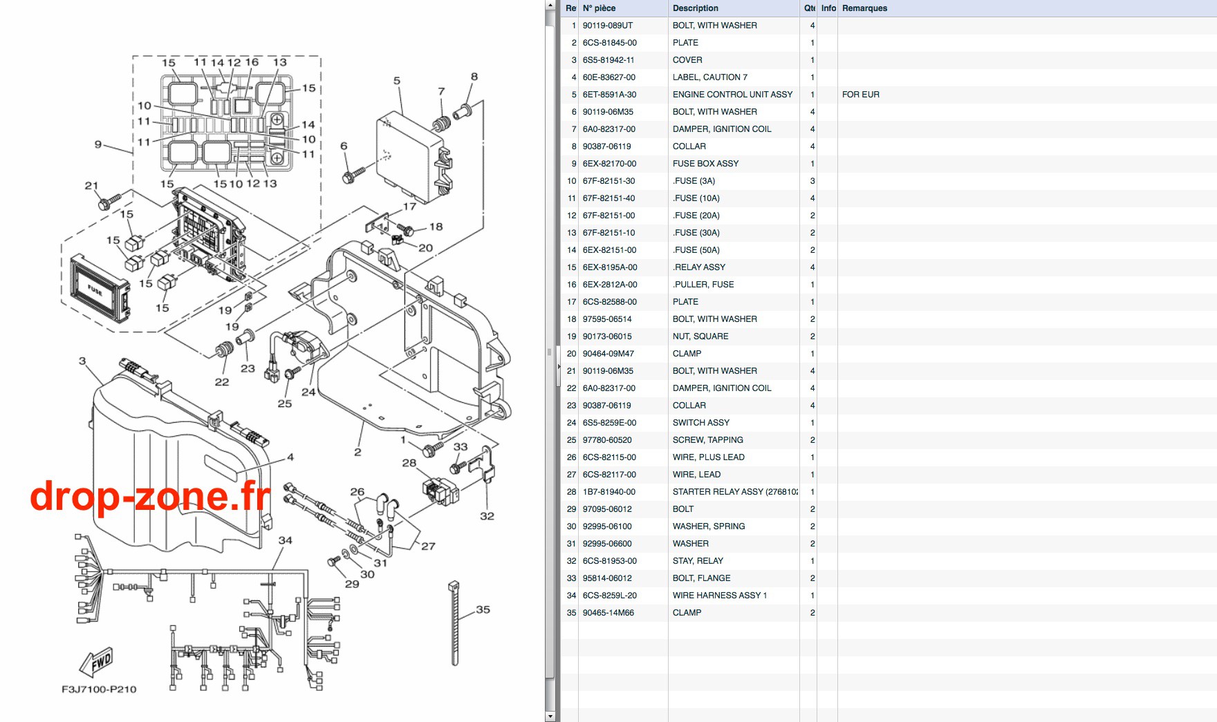This screenshot has height=722, width=1217.
Task: Select the NUT, SQUARE description
Action: 700,336
